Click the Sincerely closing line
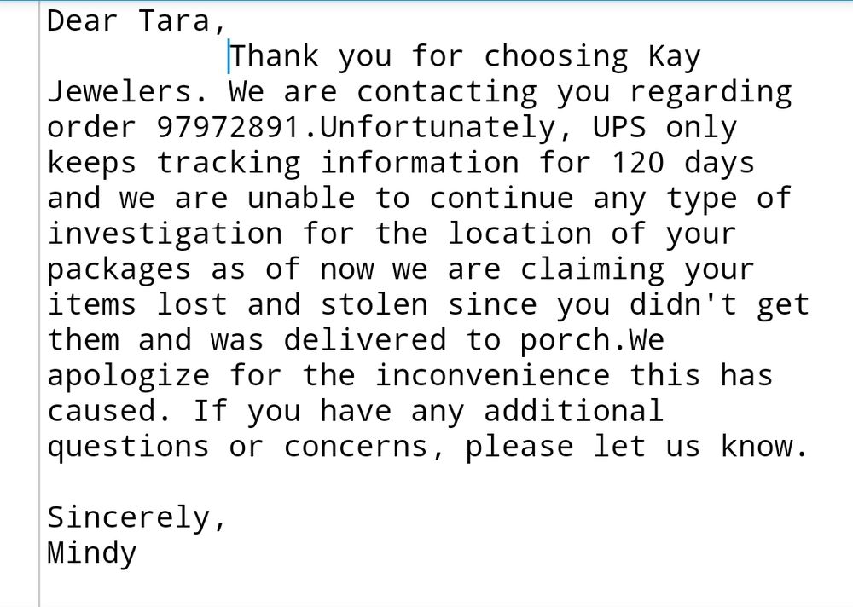This screenshot has height=607, width=853. pos(136,517)
